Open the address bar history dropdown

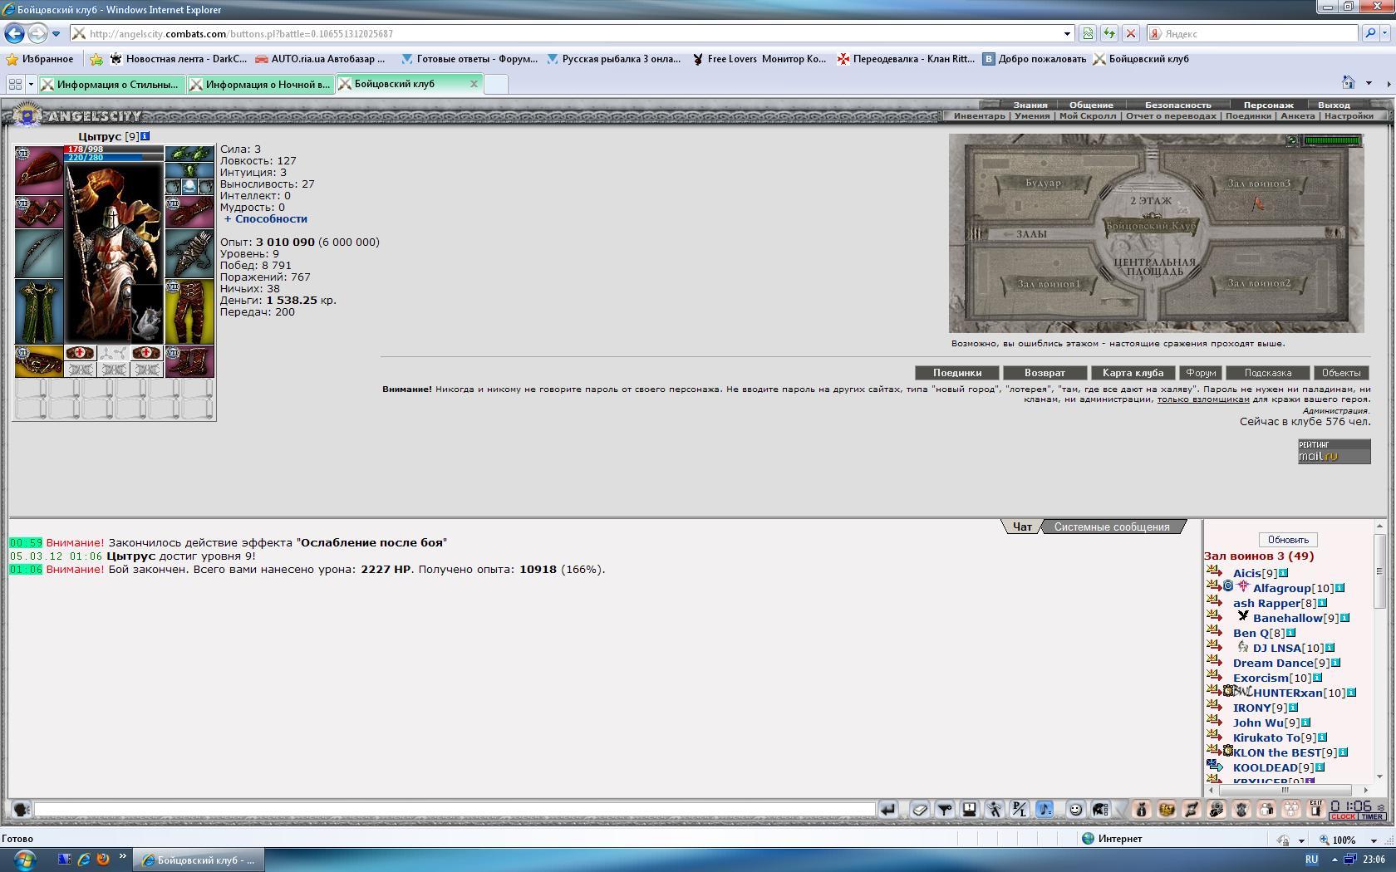(1067, 33)
